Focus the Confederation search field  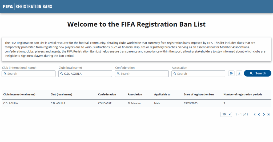pos(142,74)
